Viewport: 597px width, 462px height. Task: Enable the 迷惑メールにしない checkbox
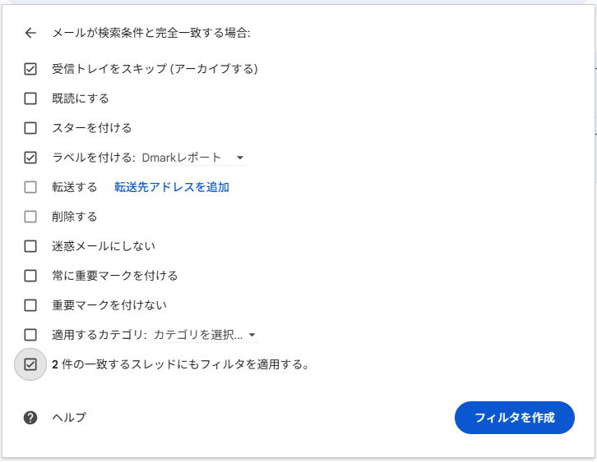click(30, 246)
